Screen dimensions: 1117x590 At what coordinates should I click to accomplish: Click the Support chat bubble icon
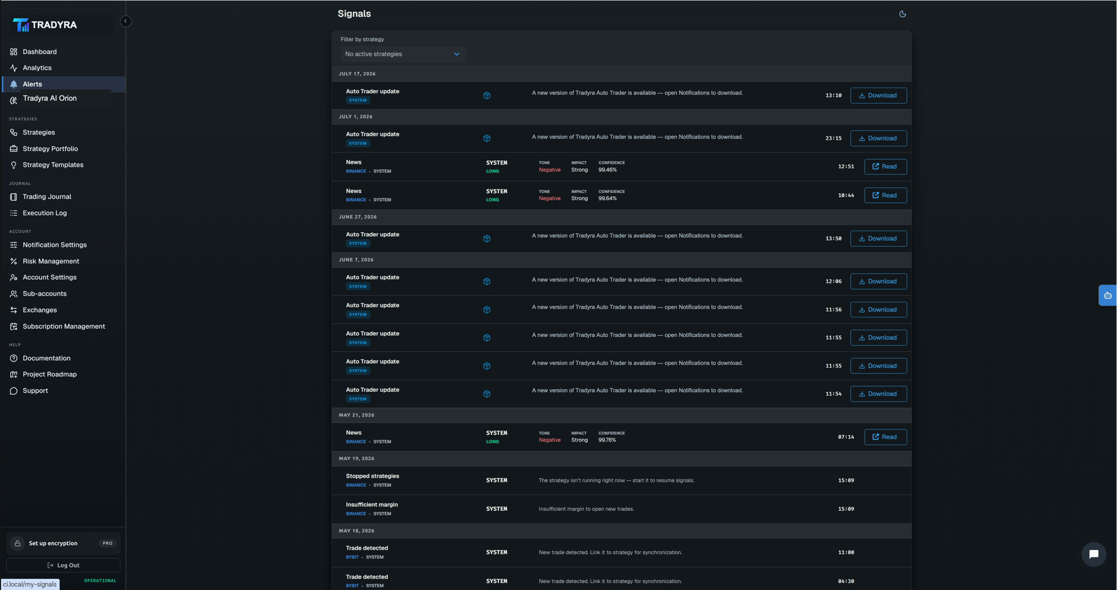coord(14,391)
